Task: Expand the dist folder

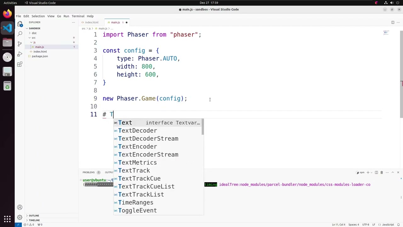Action: click(34, 33)
